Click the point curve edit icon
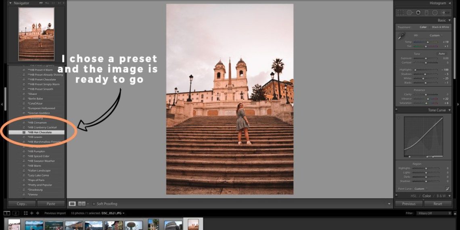This screenshot has height=230, width=460. [x=447, y=188]
